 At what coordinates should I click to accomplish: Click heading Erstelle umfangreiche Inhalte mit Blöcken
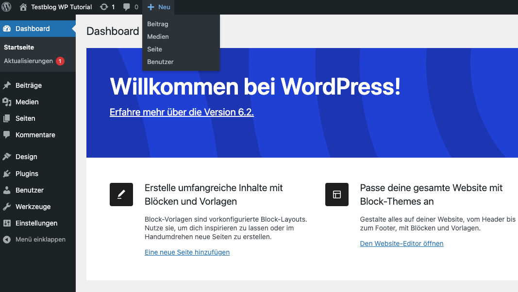click(x=214, y=195)
